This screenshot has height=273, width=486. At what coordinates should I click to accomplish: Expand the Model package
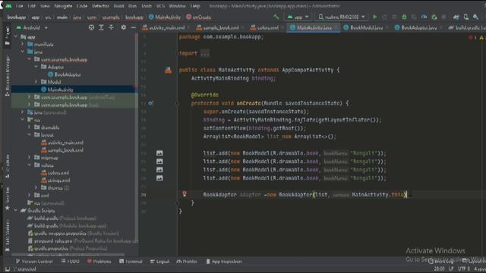(x=36, y=82)
